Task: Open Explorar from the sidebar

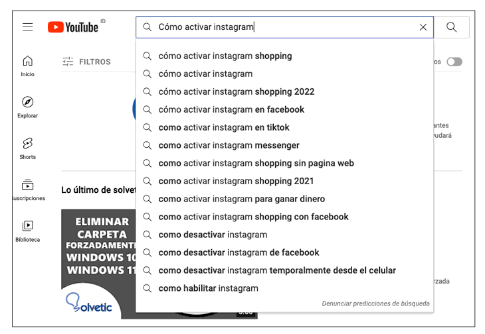Action: pos(27,107)
